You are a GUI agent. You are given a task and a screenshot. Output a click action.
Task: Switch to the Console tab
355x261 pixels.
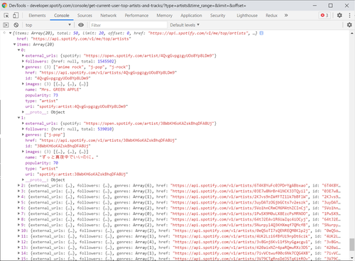62,16
